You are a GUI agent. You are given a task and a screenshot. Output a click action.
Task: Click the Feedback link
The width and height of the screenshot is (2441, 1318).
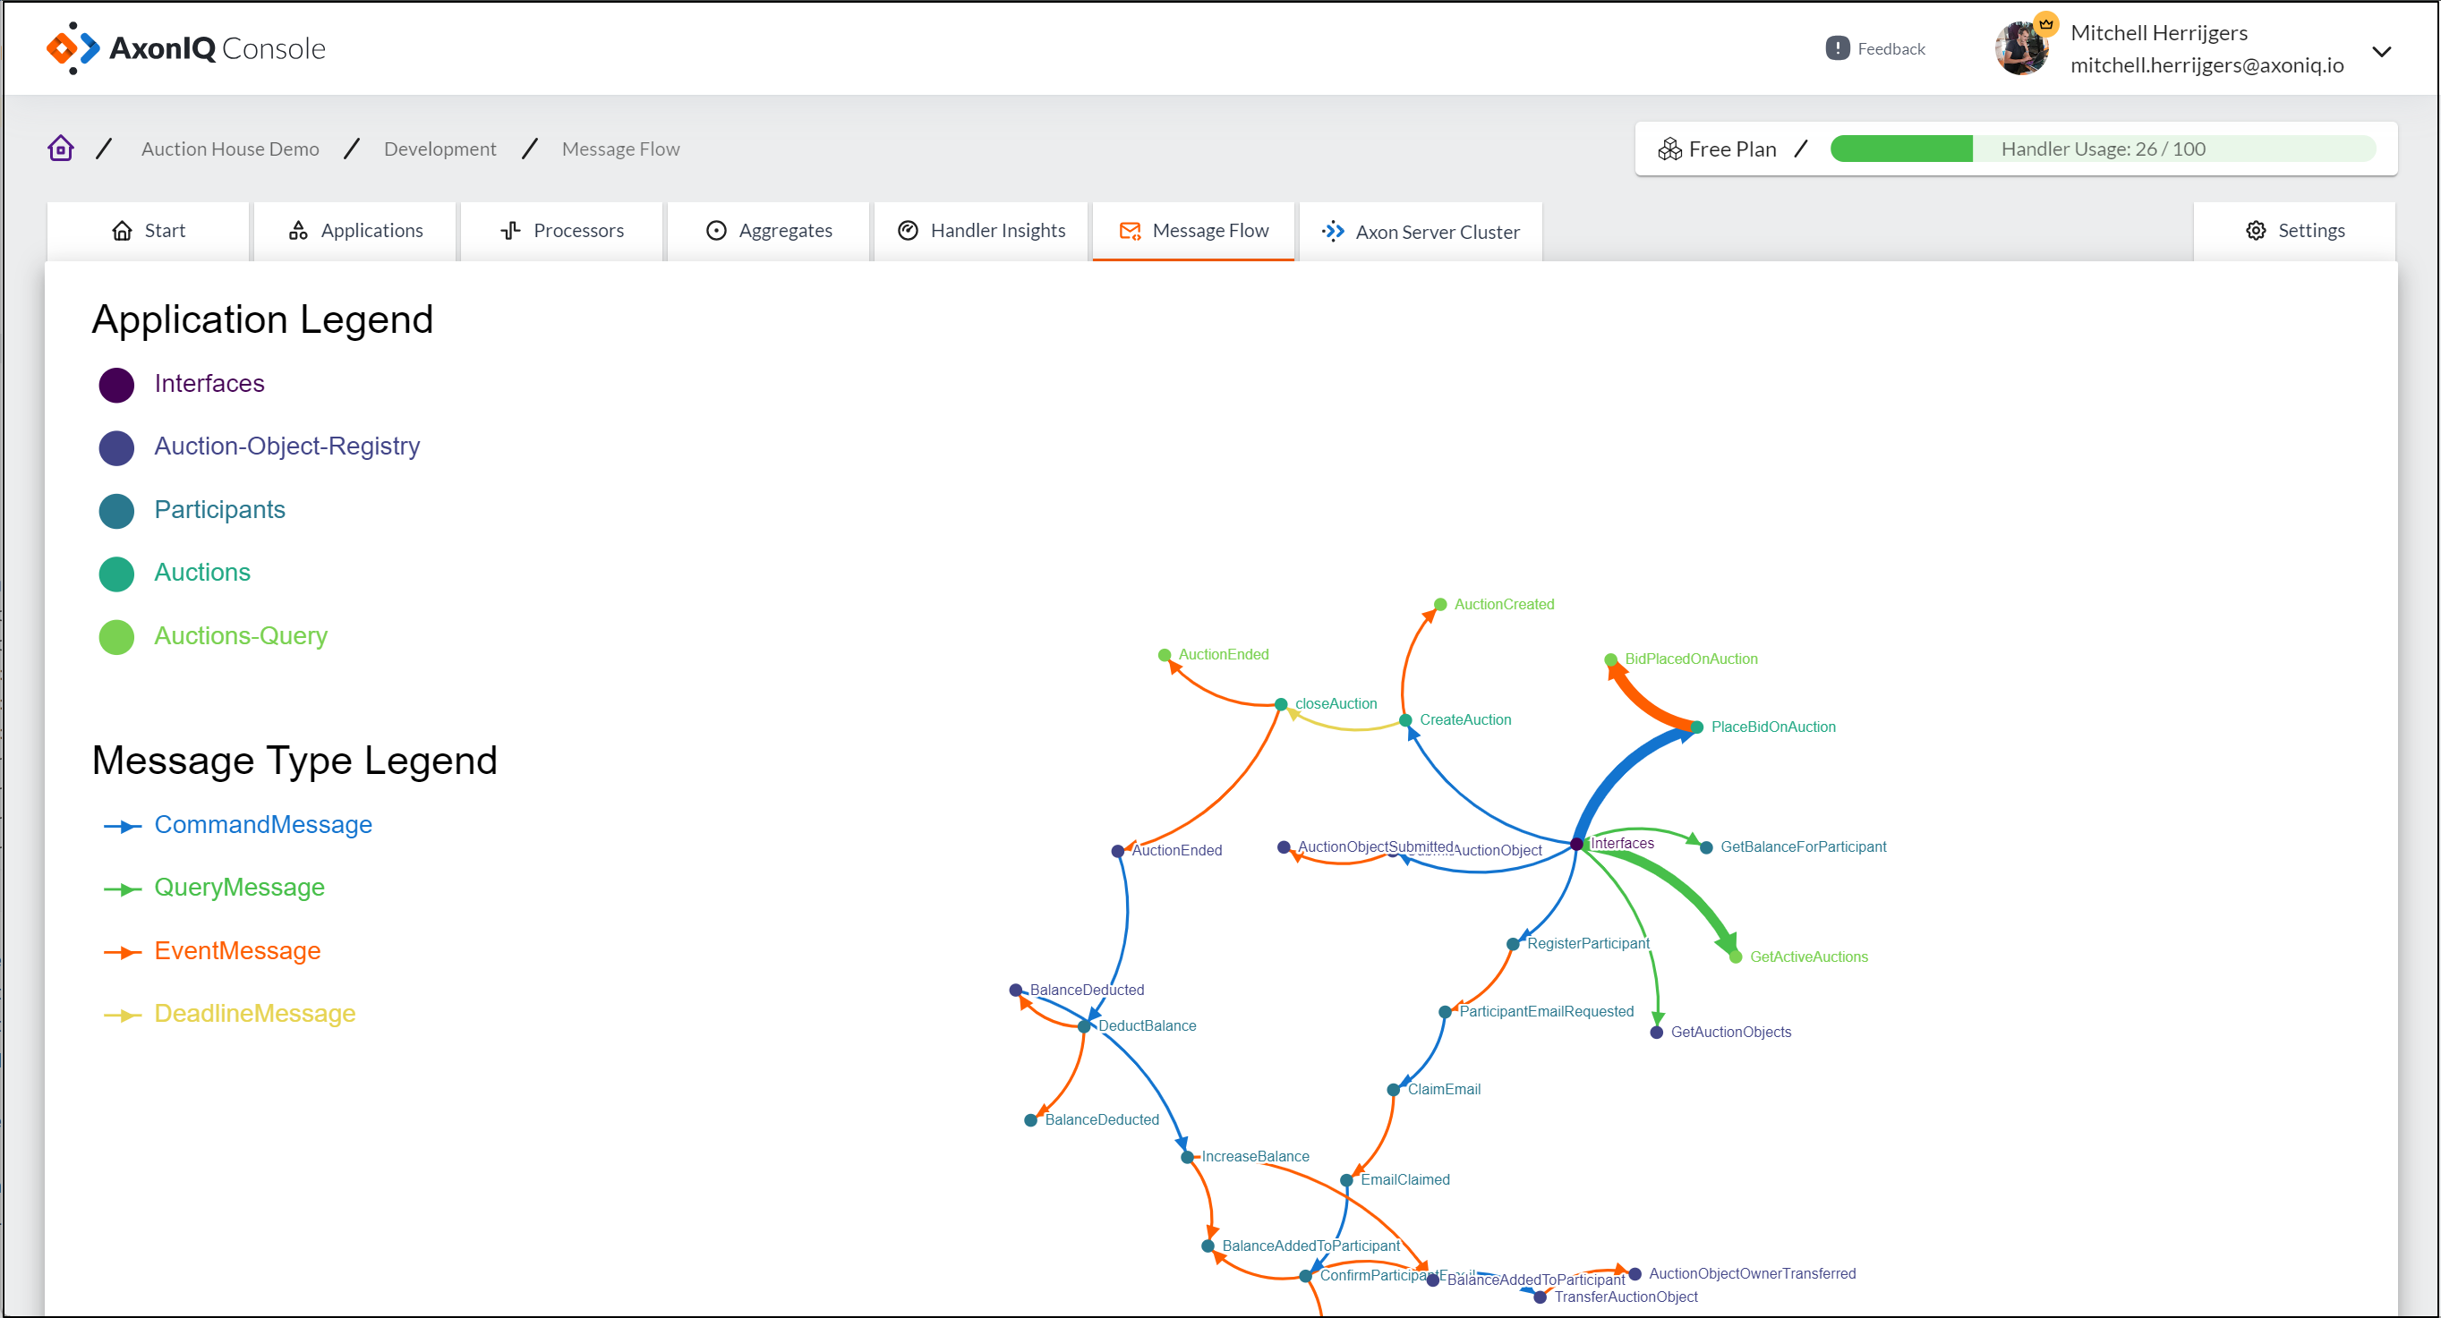[x=1890, y=48]
